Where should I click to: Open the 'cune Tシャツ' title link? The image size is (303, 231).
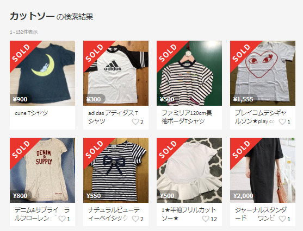click(x=31, y=113)
